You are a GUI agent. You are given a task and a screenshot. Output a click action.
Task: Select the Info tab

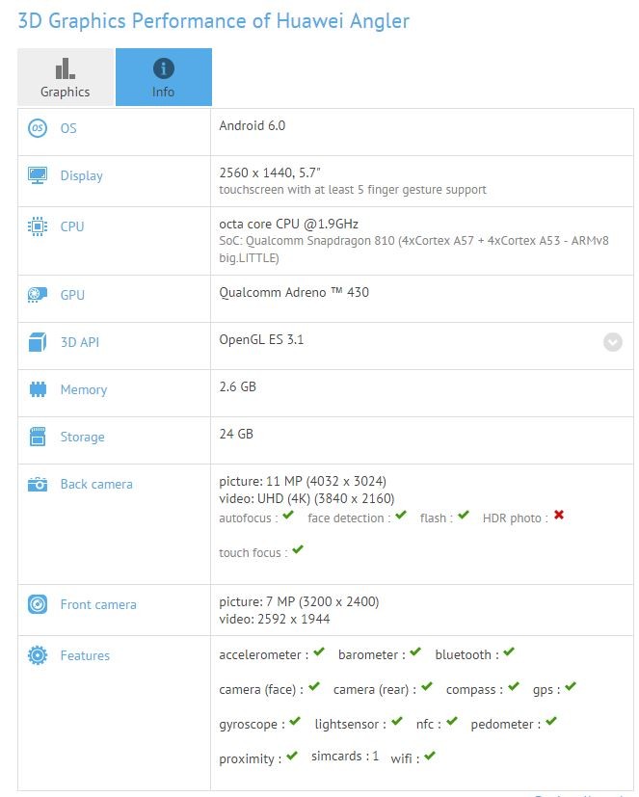tap(164, 77)
